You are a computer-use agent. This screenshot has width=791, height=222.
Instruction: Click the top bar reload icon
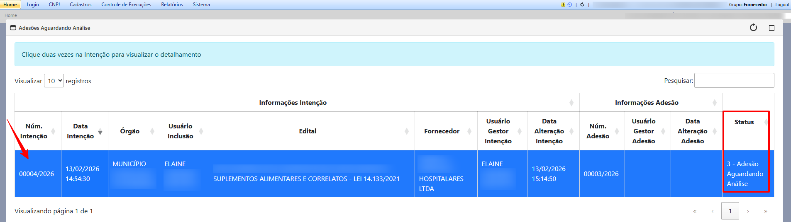[x=582, y=5]
